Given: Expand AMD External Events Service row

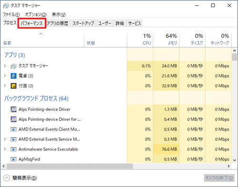Looking at the screenshot, I should point(5,139).
